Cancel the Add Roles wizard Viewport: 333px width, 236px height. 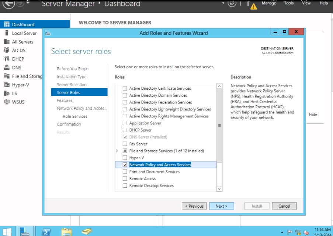point(284,206)
